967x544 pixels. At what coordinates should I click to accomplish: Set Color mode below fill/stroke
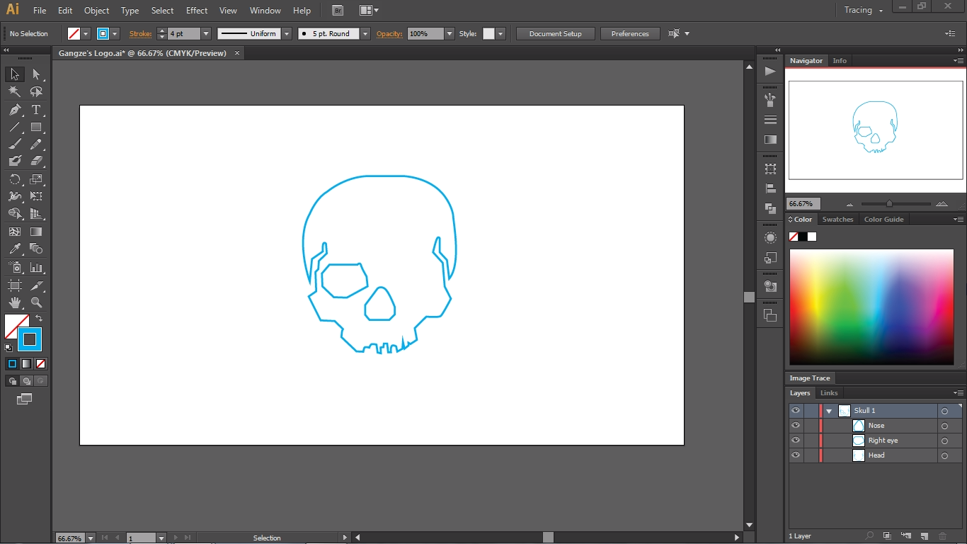[x=12, y=363]
